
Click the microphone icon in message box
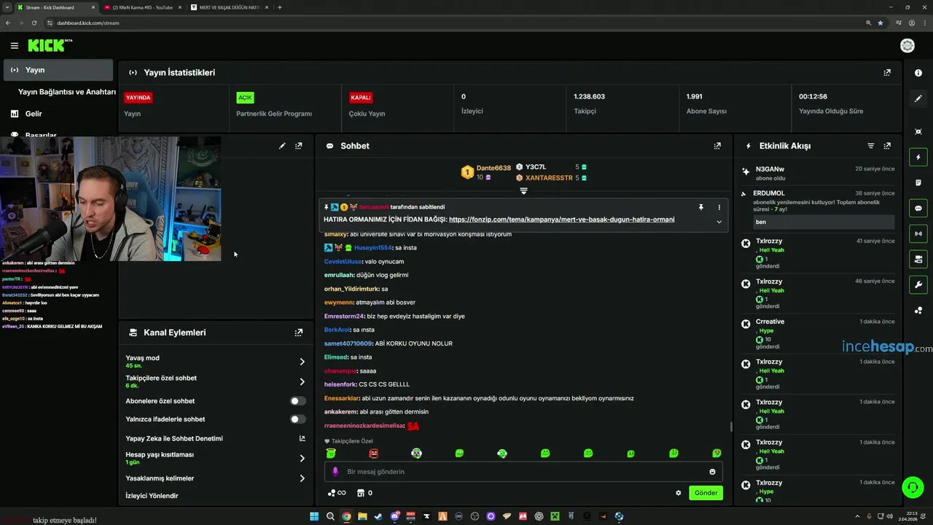point(335,472)
